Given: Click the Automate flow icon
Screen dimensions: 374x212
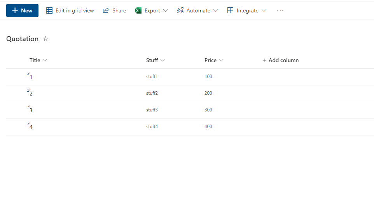Looking at the screenshot, I should (x=180, y=10).
